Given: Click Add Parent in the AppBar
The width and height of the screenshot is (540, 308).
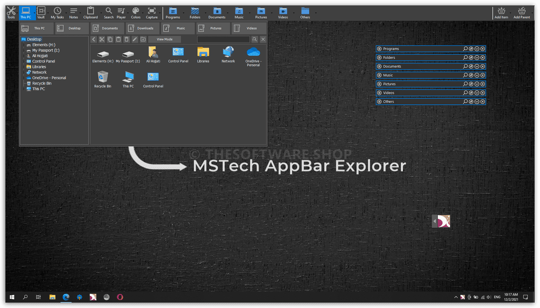Looking at the screenshot, I should pyautogui.click(x=522, y=13).
